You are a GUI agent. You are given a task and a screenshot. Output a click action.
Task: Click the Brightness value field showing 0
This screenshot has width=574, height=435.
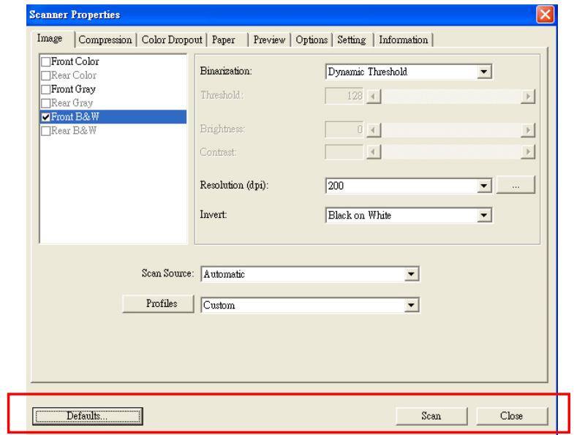344,129
